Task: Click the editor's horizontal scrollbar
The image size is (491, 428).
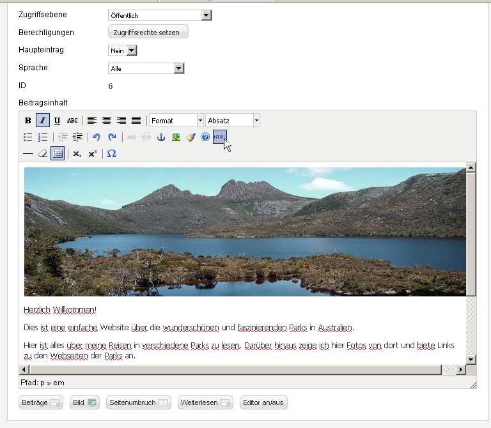Action: pos(235,370)
